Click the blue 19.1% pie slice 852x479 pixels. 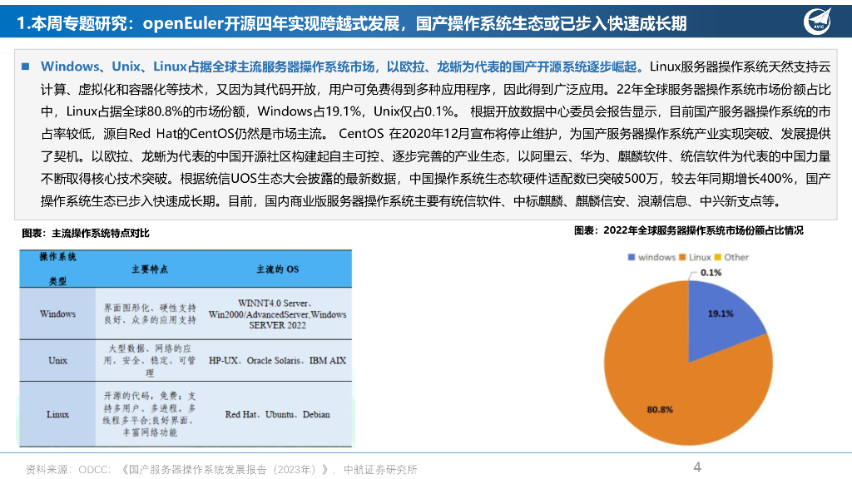tap(720, 320)
